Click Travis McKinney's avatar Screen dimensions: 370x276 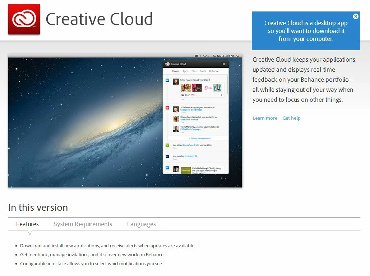176,129
